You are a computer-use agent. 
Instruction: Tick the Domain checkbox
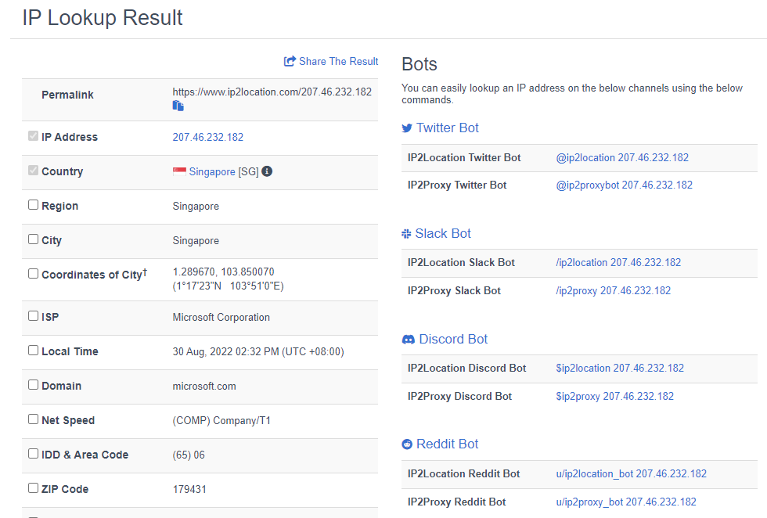(x=33, y=385)
